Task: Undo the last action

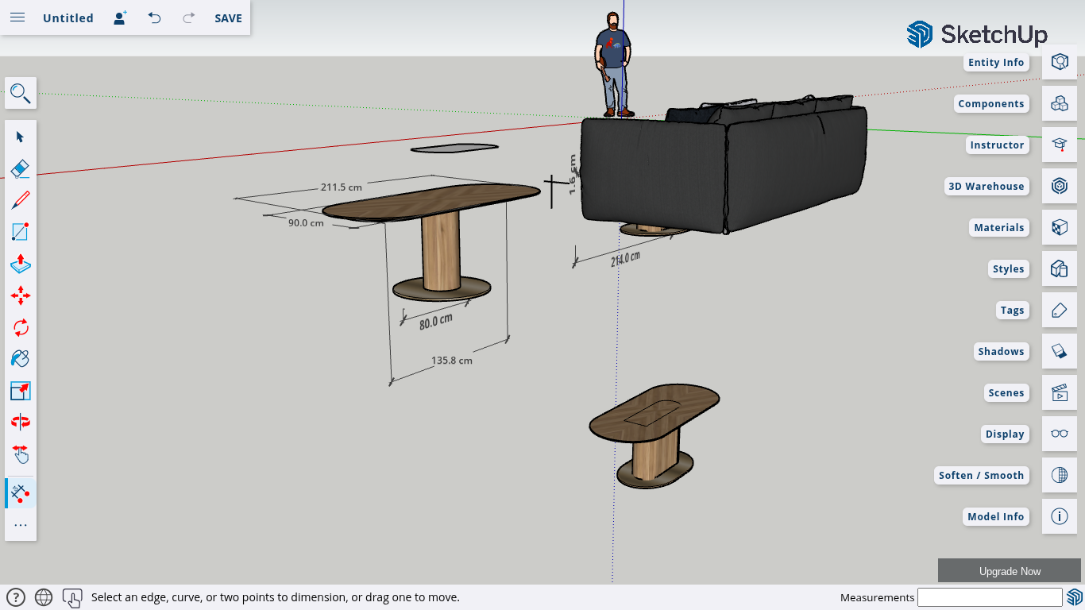Action: (x=154, y=17)
